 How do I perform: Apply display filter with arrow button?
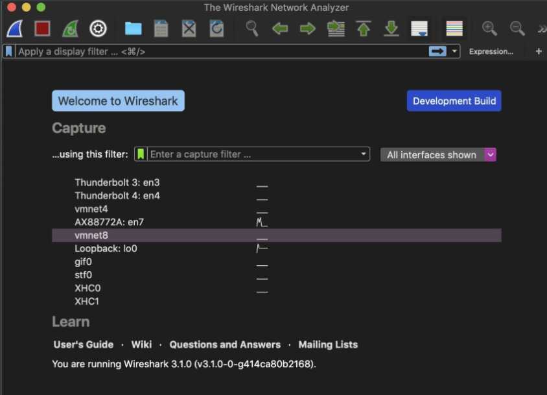click(437, 52)
